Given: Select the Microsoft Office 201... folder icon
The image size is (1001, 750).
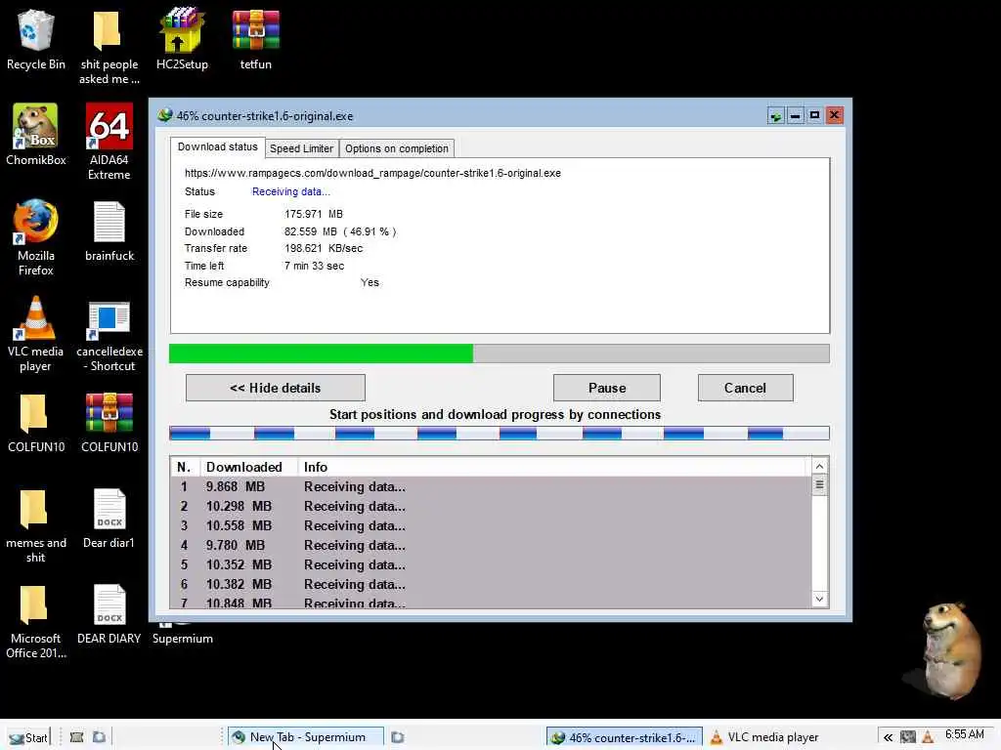Looking at the screenshot, I should pos(36,620).
